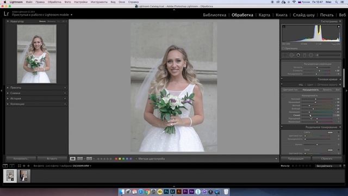Go to Grid view from filmstrip
This screenshot has width=348, height=196.
pos(20,166)
